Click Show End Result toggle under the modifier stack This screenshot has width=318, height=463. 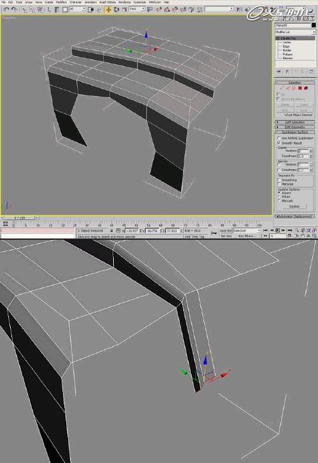(287, 71)
